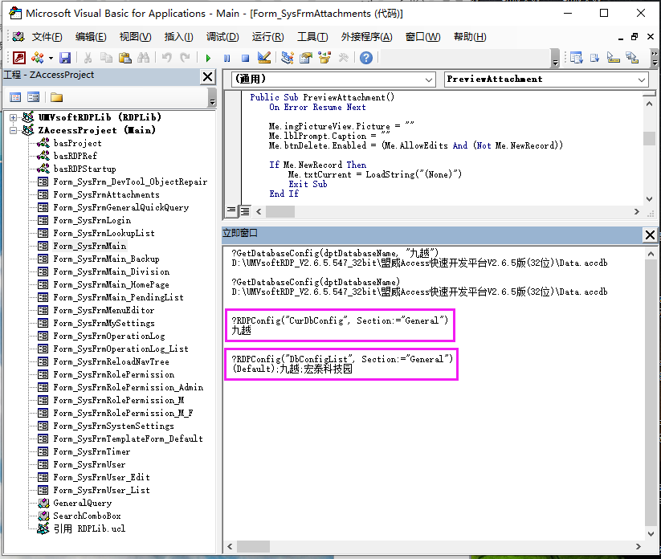The image size is (661, 559).
Task: Open standard toolbar overflow options
Action: pyautogui.click(x=555, y=58)
